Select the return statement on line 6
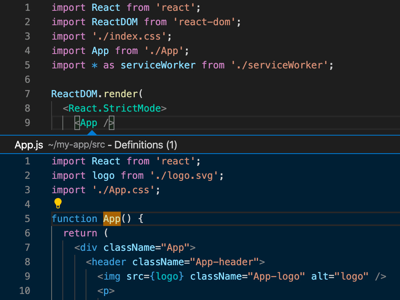Viewport: 400px width, 300px height. (80, 233)
